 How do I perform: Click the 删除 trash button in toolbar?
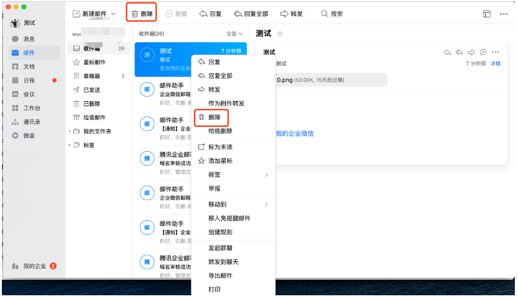pos(141,14)
